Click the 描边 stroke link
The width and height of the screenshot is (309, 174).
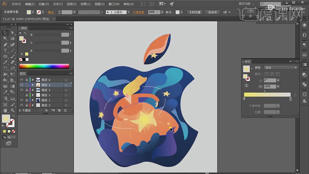tap(51, 12)
